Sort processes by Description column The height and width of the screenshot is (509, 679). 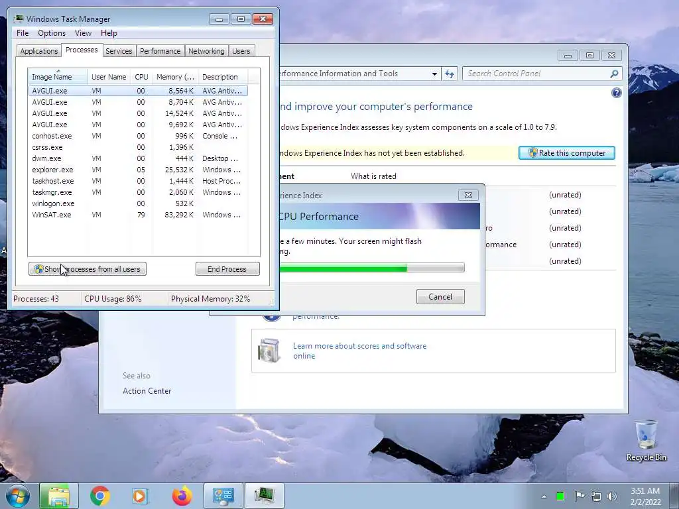click(223, 77)
